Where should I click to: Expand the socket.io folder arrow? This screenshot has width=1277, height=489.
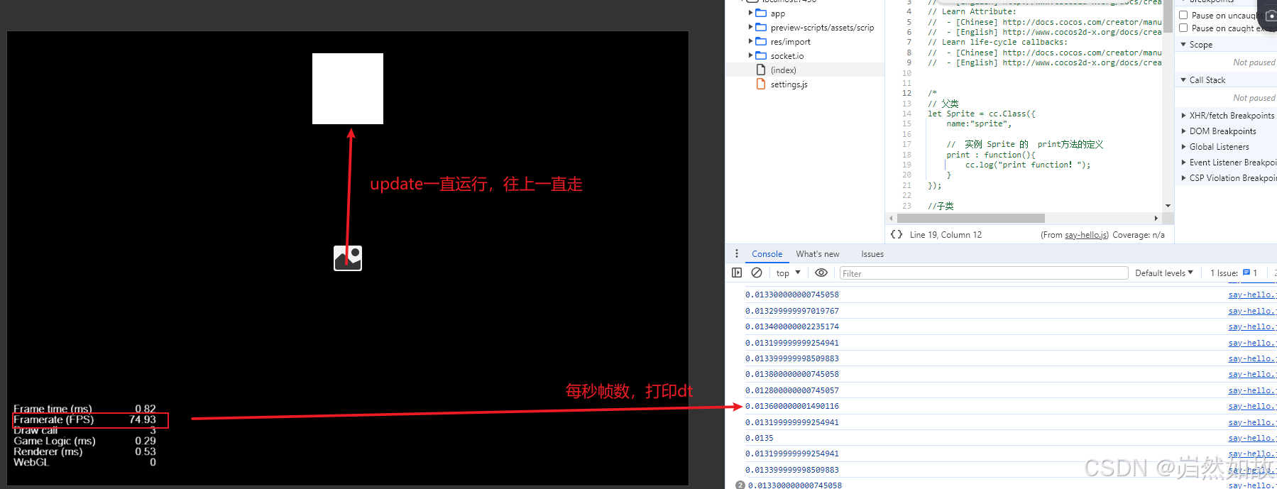[x=750, y=55]
